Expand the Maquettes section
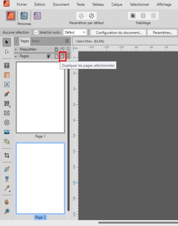The image size is (178, 226). 16,49
